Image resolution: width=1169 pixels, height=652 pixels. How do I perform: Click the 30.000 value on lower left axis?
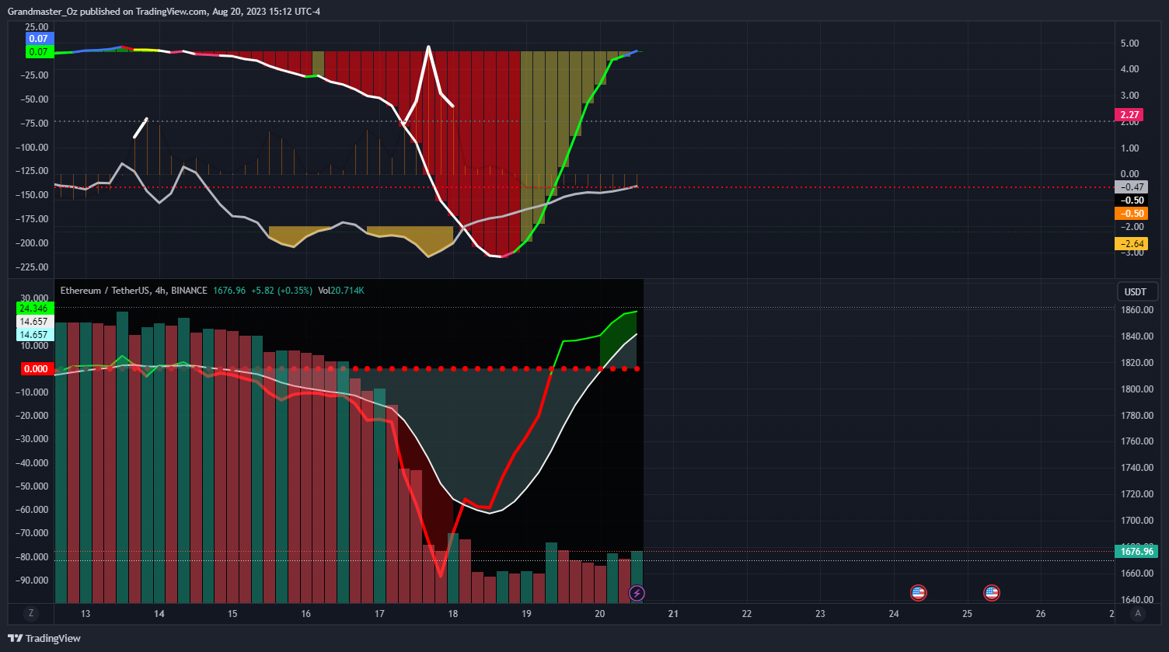[34, 298]
